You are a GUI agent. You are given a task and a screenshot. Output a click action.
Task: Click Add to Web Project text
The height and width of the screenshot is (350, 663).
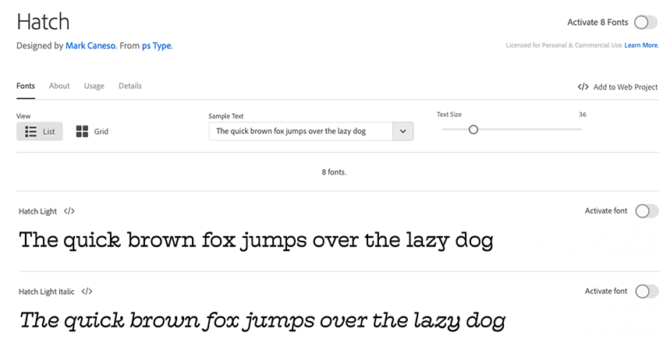coord(626,87)
